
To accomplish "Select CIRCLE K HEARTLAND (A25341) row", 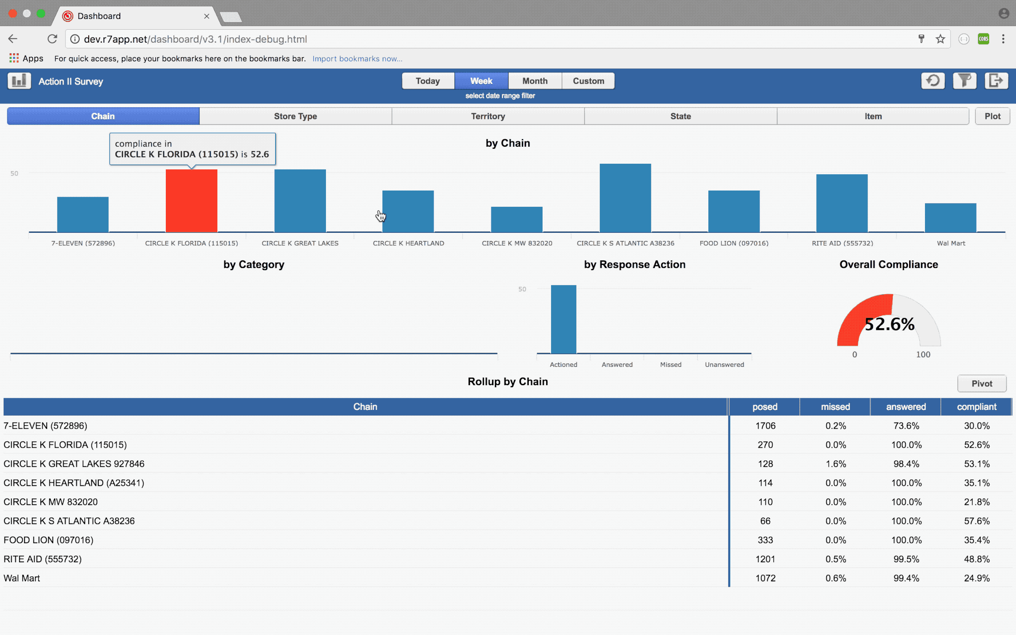I will click(507, 483).
